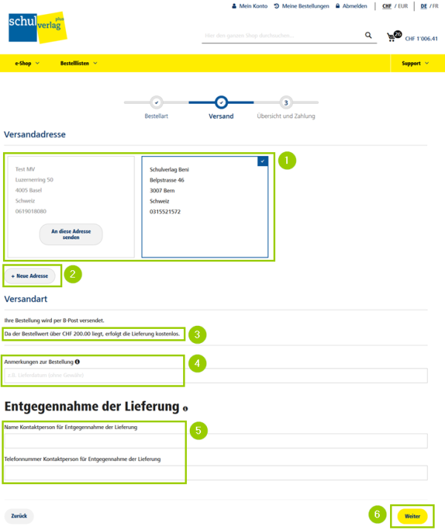Click info icon next to Entgegennahme heading

185,408
